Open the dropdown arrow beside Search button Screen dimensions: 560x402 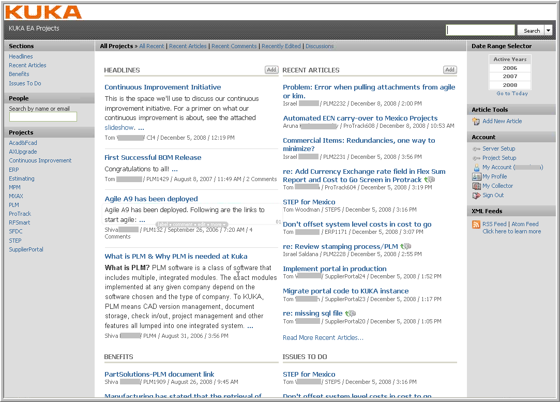coord(548,31)
